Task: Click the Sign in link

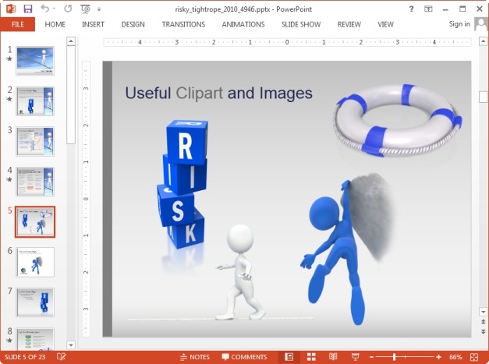Action: tap(459, 24)
